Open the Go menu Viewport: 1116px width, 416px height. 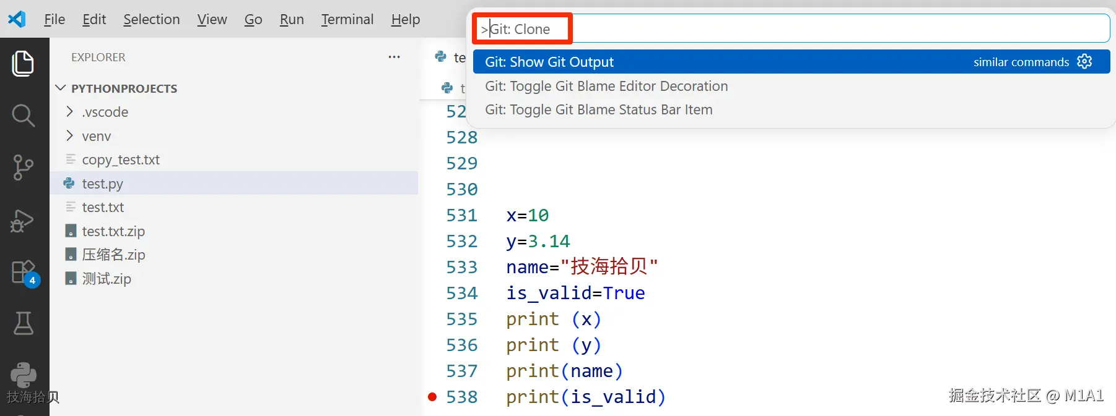pyautogui.click(x=253, y=19)
